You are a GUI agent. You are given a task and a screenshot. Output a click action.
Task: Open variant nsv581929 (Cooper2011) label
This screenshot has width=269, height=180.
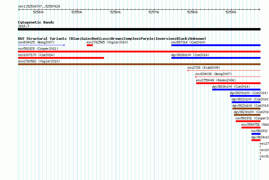(38, 49)
